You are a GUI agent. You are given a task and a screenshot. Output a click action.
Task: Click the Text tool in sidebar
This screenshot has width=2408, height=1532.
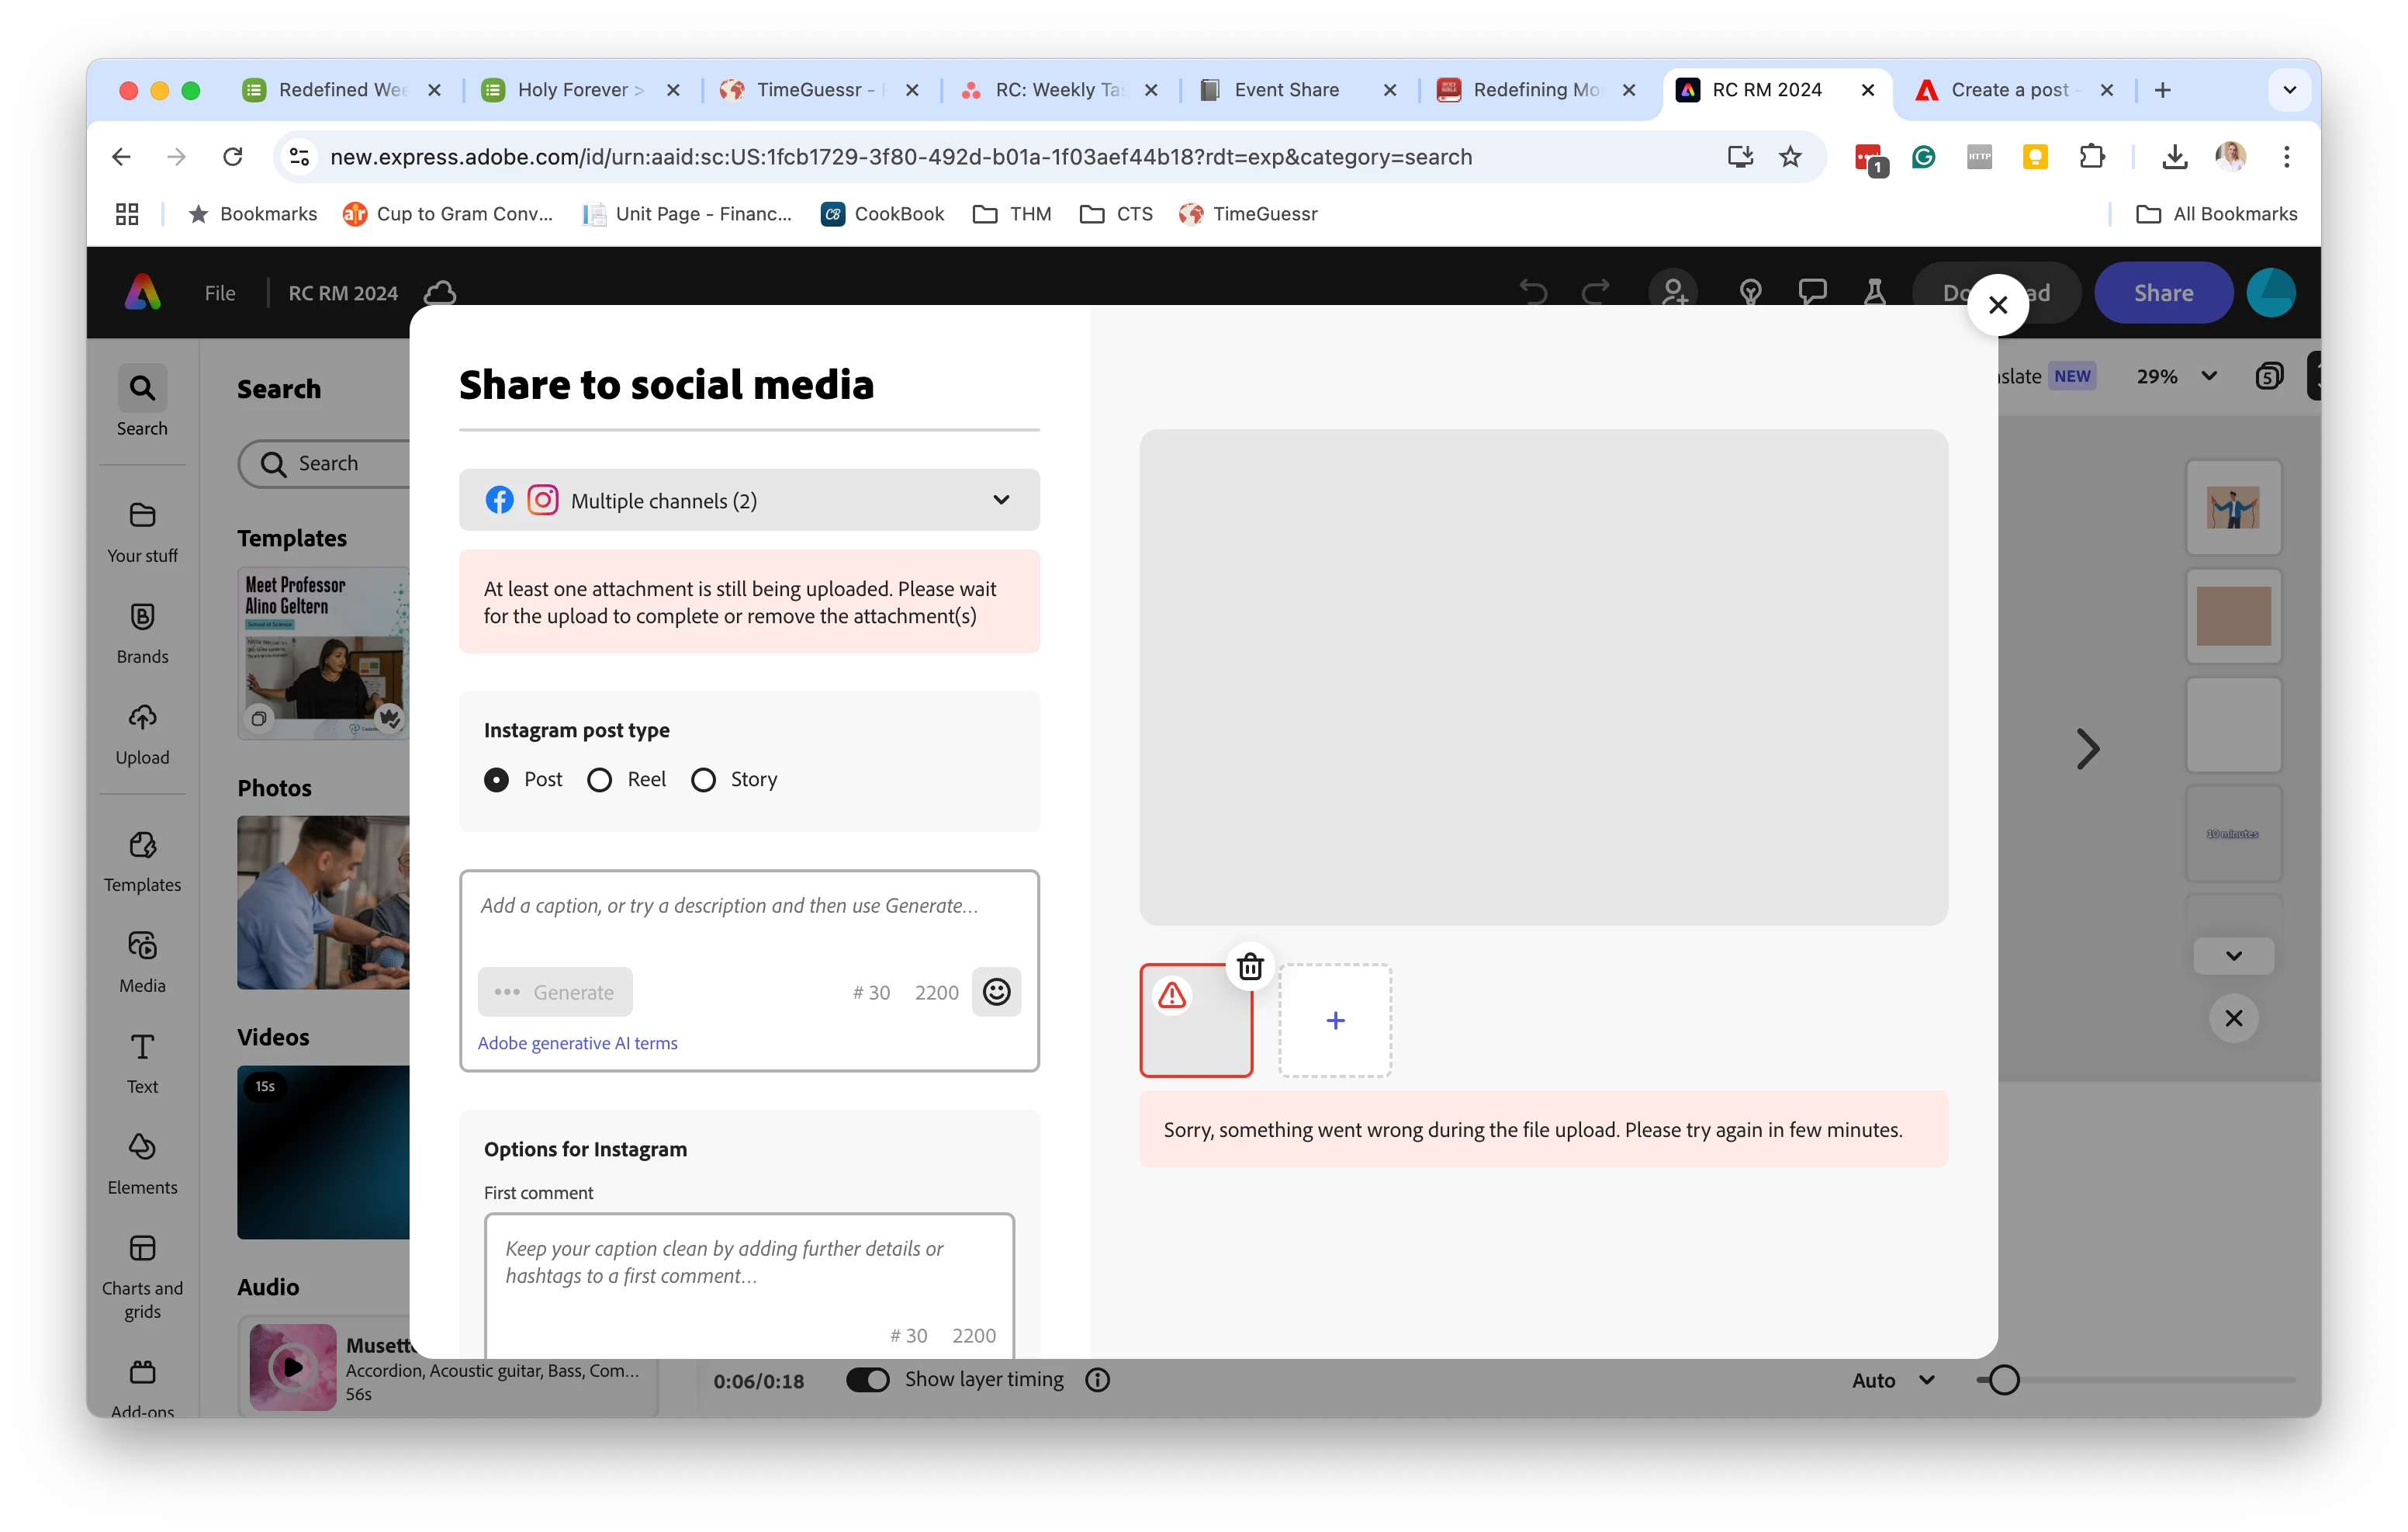(142, 1062)
